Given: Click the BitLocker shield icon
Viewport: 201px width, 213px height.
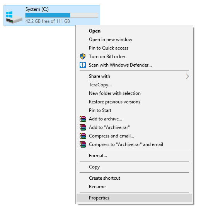Looking at the screenshot, I should pyautogui.click(x=83, y=57).
